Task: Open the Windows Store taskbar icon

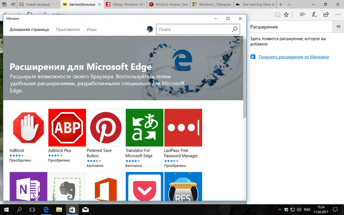Action: click(72, 209)
